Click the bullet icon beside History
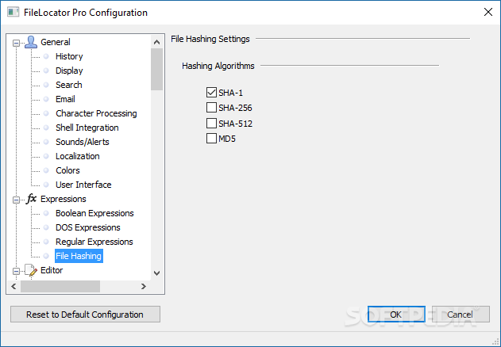The image size is (501, 347). tap(46, 56)
